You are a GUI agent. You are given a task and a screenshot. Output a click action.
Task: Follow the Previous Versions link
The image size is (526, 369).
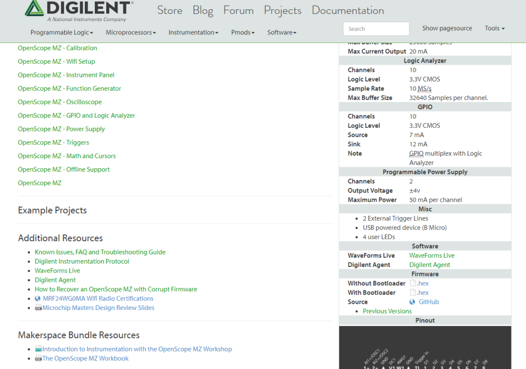click(x=386, y=310)
